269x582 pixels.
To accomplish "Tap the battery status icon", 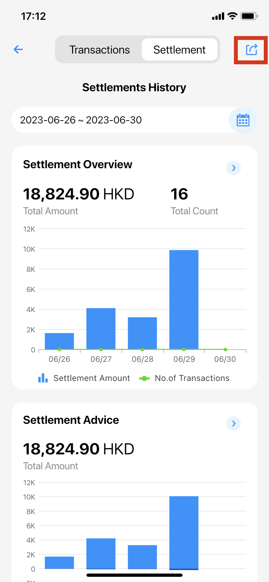I will 249,16.
